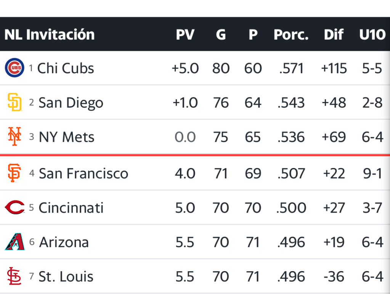Select the NY Mets team name
Image resolution: width=390 pixels, height=294 pixels.
67,137
